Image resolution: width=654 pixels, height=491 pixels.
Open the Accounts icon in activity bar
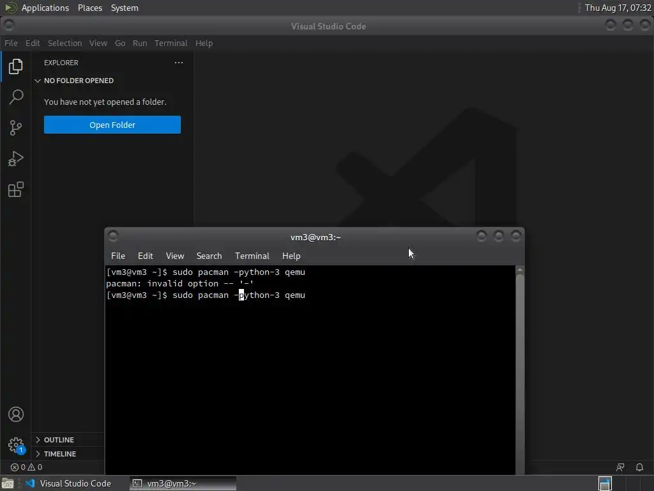(16, 414)
